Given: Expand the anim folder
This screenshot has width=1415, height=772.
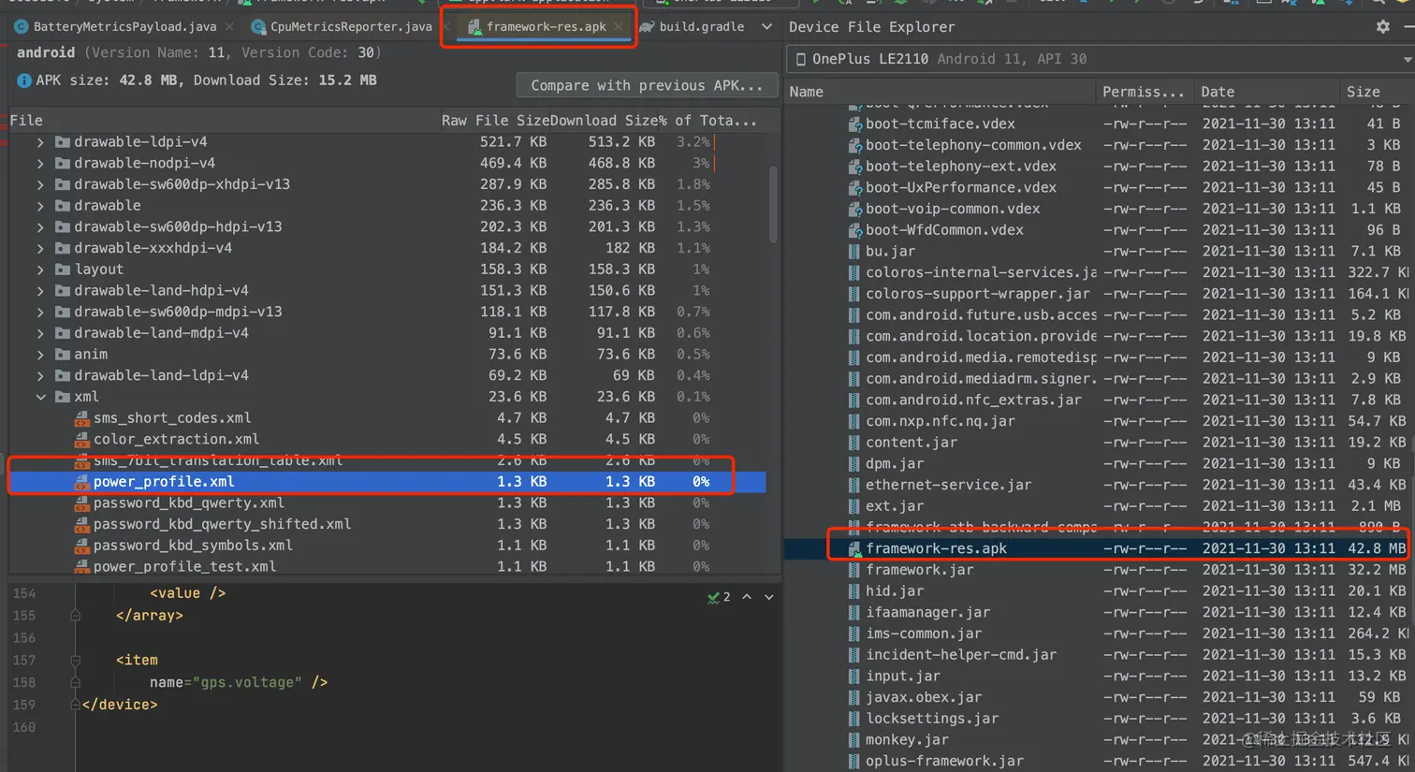Looking at the screenshot, I should pyautogui.click(x=40, y=355).
